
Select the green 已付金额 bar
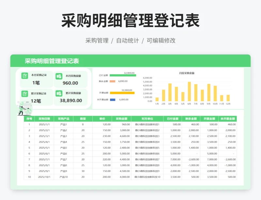point(123,75)
